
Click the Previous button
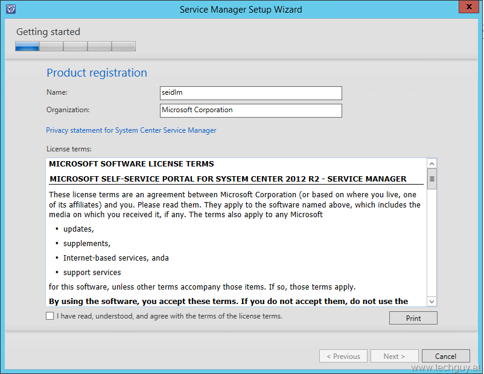(x=343, y=356)
